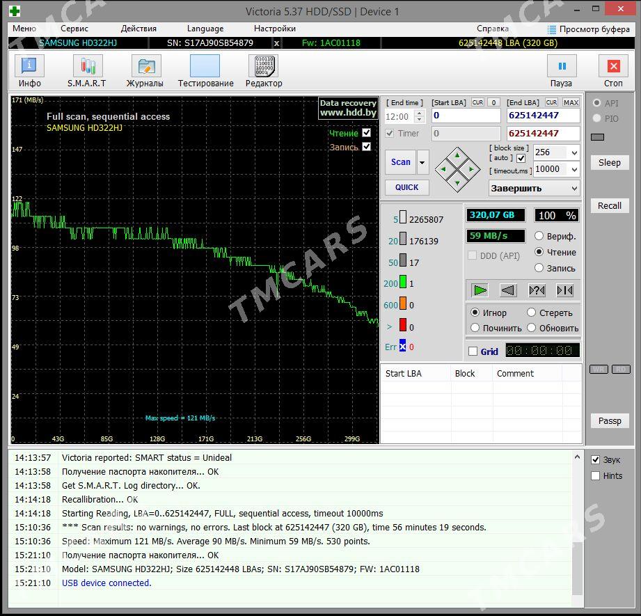Viewport: 641px width, 616px height.
Task: Click the 'USB device connected.' log entry
Action: pyautogui.click(x=106, y=583)
